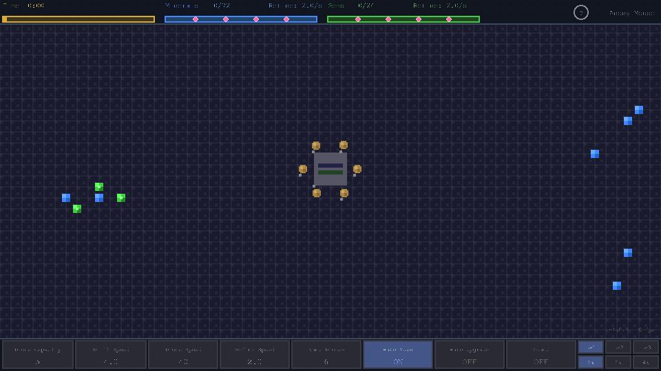
Task: Click the Gems counter text at top
Action: 350,5
